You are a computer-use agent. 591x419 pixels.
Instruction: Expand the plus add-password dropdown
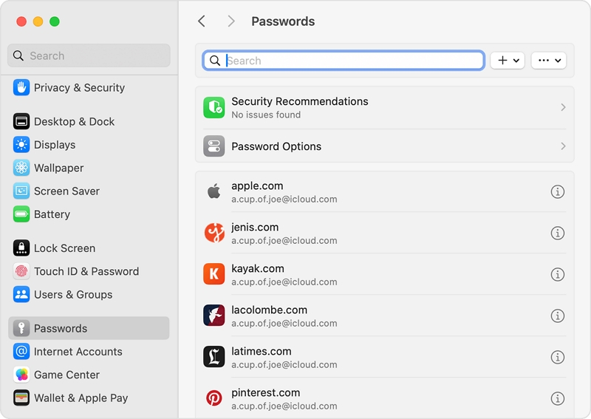pyautogui.click(x=508, y=61)
